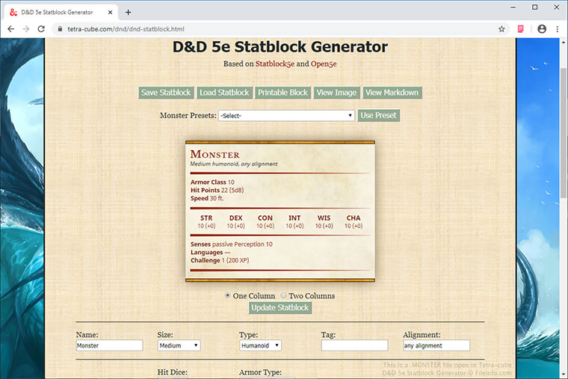This screenshot has width=568, height=379.
Task: Click the page vertical scrollbar
Action: [563, 150]
